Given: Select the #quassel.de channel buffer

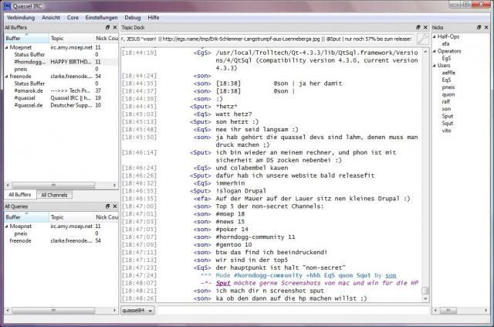Looking at the screenshot, I should point(29,105).
